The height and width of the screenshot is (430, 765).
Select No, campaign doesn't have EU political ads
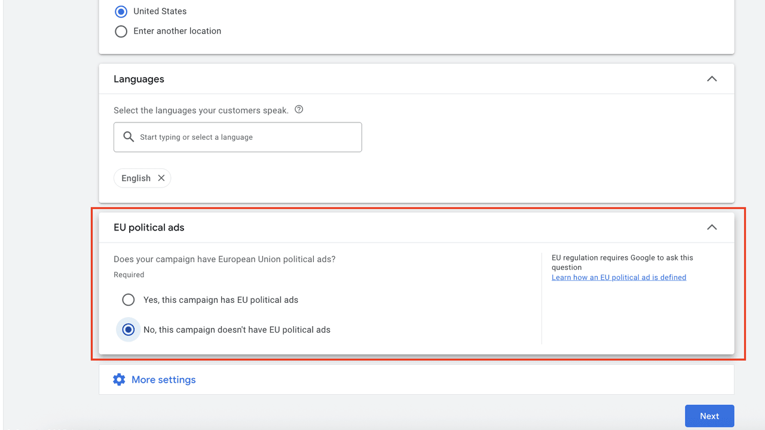[128, 330]
